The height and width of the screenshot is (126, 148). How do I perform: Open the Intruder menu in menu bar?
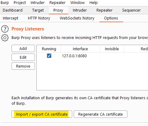click(x=38, y=3)
